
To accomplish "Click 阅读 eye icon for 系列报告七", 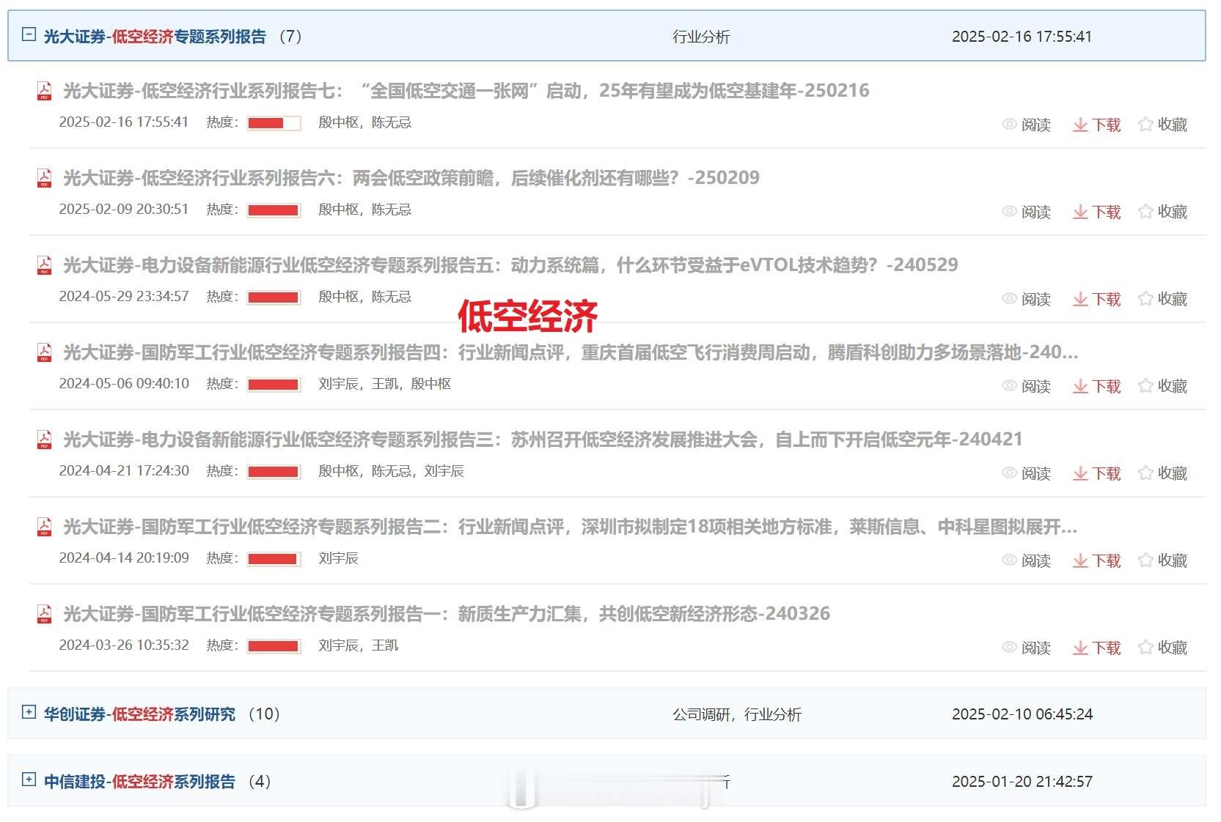I will pos(1009,125).
